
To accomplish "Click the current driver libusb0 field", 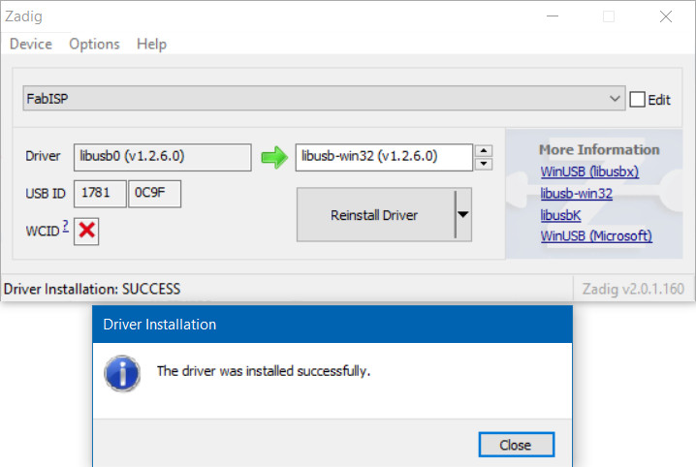I will 163,157.
